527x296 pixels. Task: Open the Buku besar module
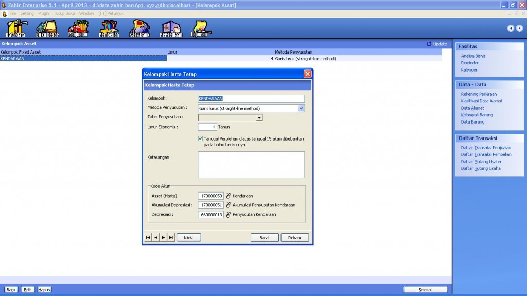click(47, 28)
